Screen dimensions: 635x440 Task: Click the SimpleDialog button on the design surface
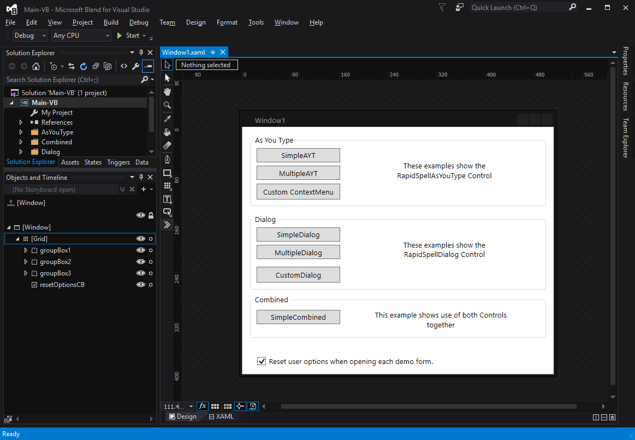[x=298, y=234]
